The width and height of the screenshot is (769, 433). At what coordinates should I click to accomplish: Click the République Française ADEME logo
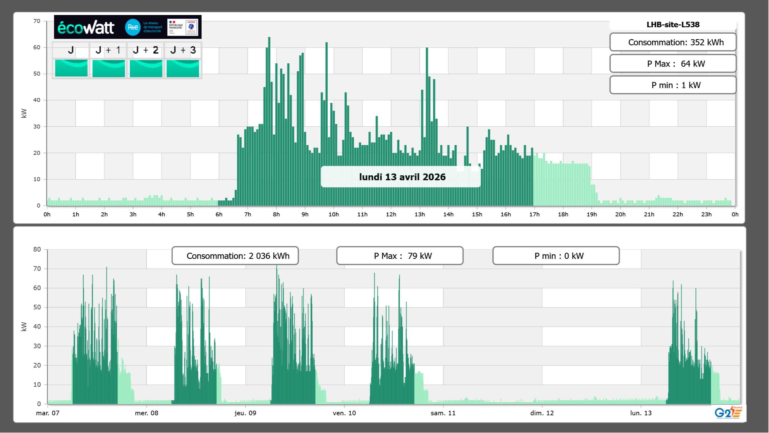point(183,27)
